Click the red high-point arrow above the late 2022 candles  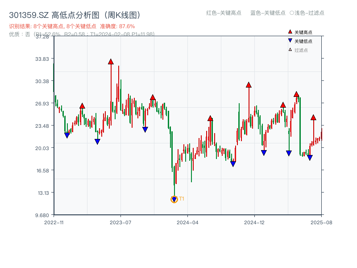coord(82,106)
